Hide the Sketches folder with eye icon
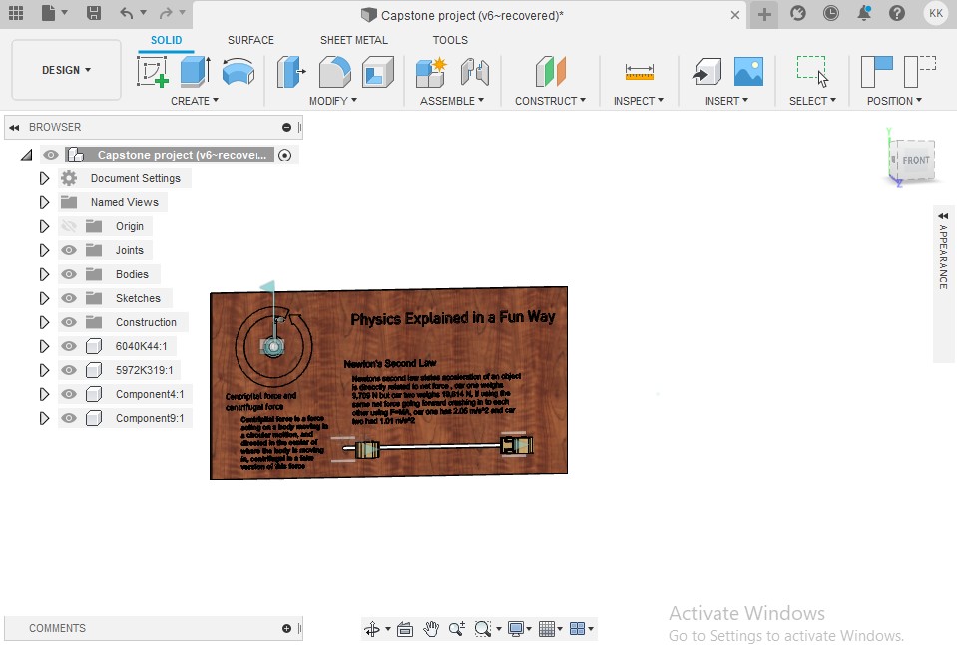957x645 pixels. coord(69,298)
